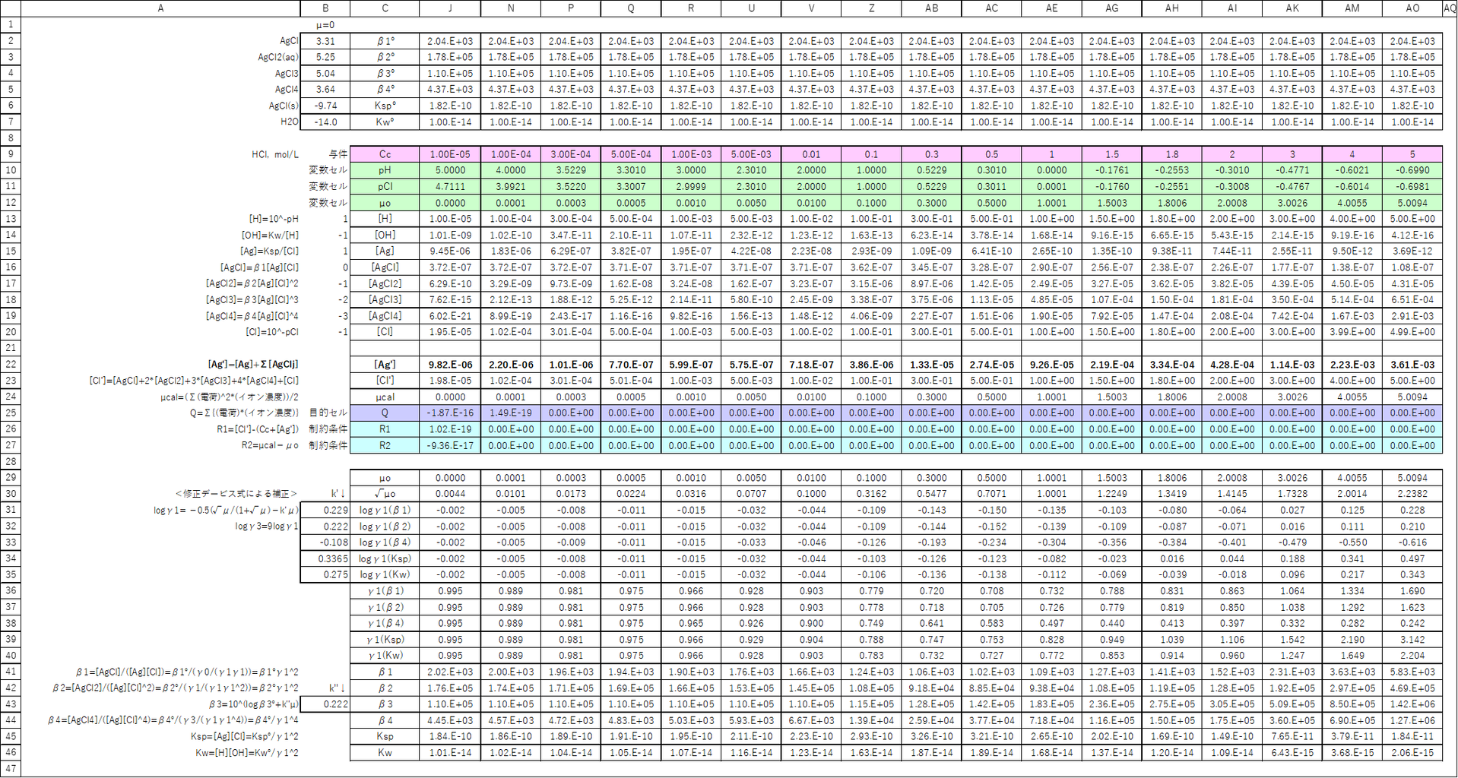Click the R2 value -9.36.E-17 cell
The image size is (1458, 778).
click(450, 445)
